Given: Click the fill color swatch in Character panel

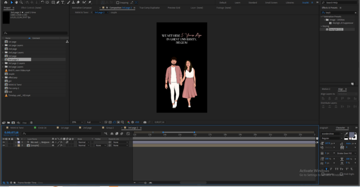Looking at the screenshot, I should point(352,134).
